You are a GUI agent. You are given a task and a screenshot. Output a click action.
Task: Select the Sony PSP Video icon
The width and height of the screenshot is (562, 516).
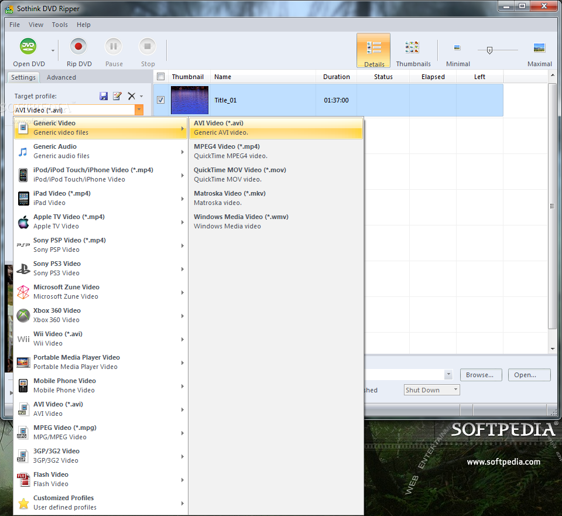click(x=23, y=245)
